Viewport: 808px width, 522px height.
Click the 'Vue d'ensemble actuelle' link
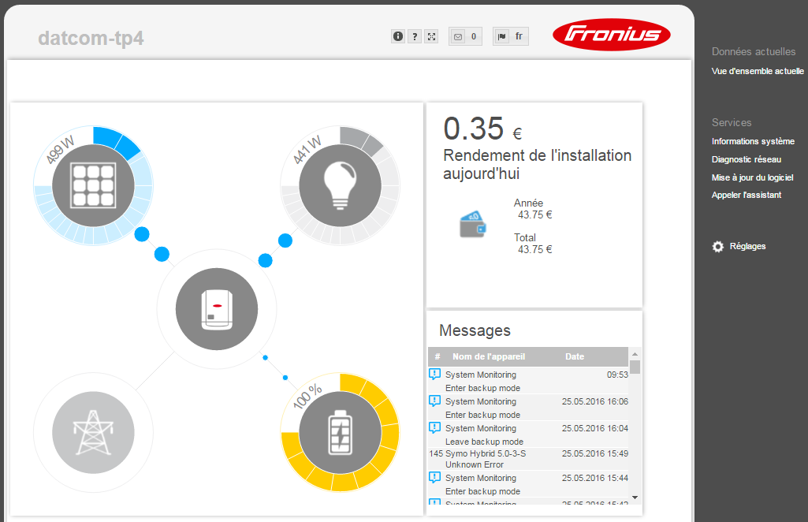pyautogui.click(x=757, y=70)
